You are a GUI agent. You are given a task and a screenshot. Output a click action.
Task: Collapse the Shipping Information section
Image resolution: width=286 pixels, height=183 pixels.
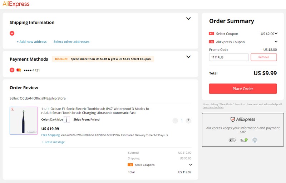coord(188,19)
